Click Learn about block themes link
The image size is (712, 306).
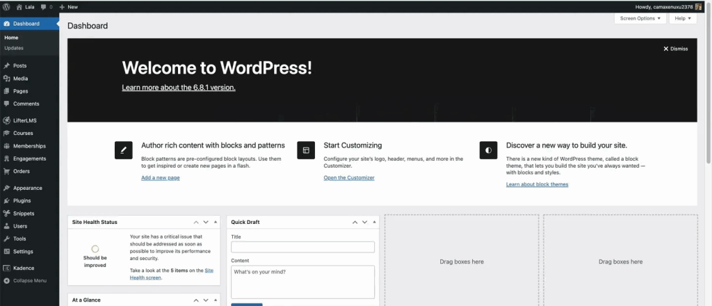pyautogui.click(x=537, y=184)
